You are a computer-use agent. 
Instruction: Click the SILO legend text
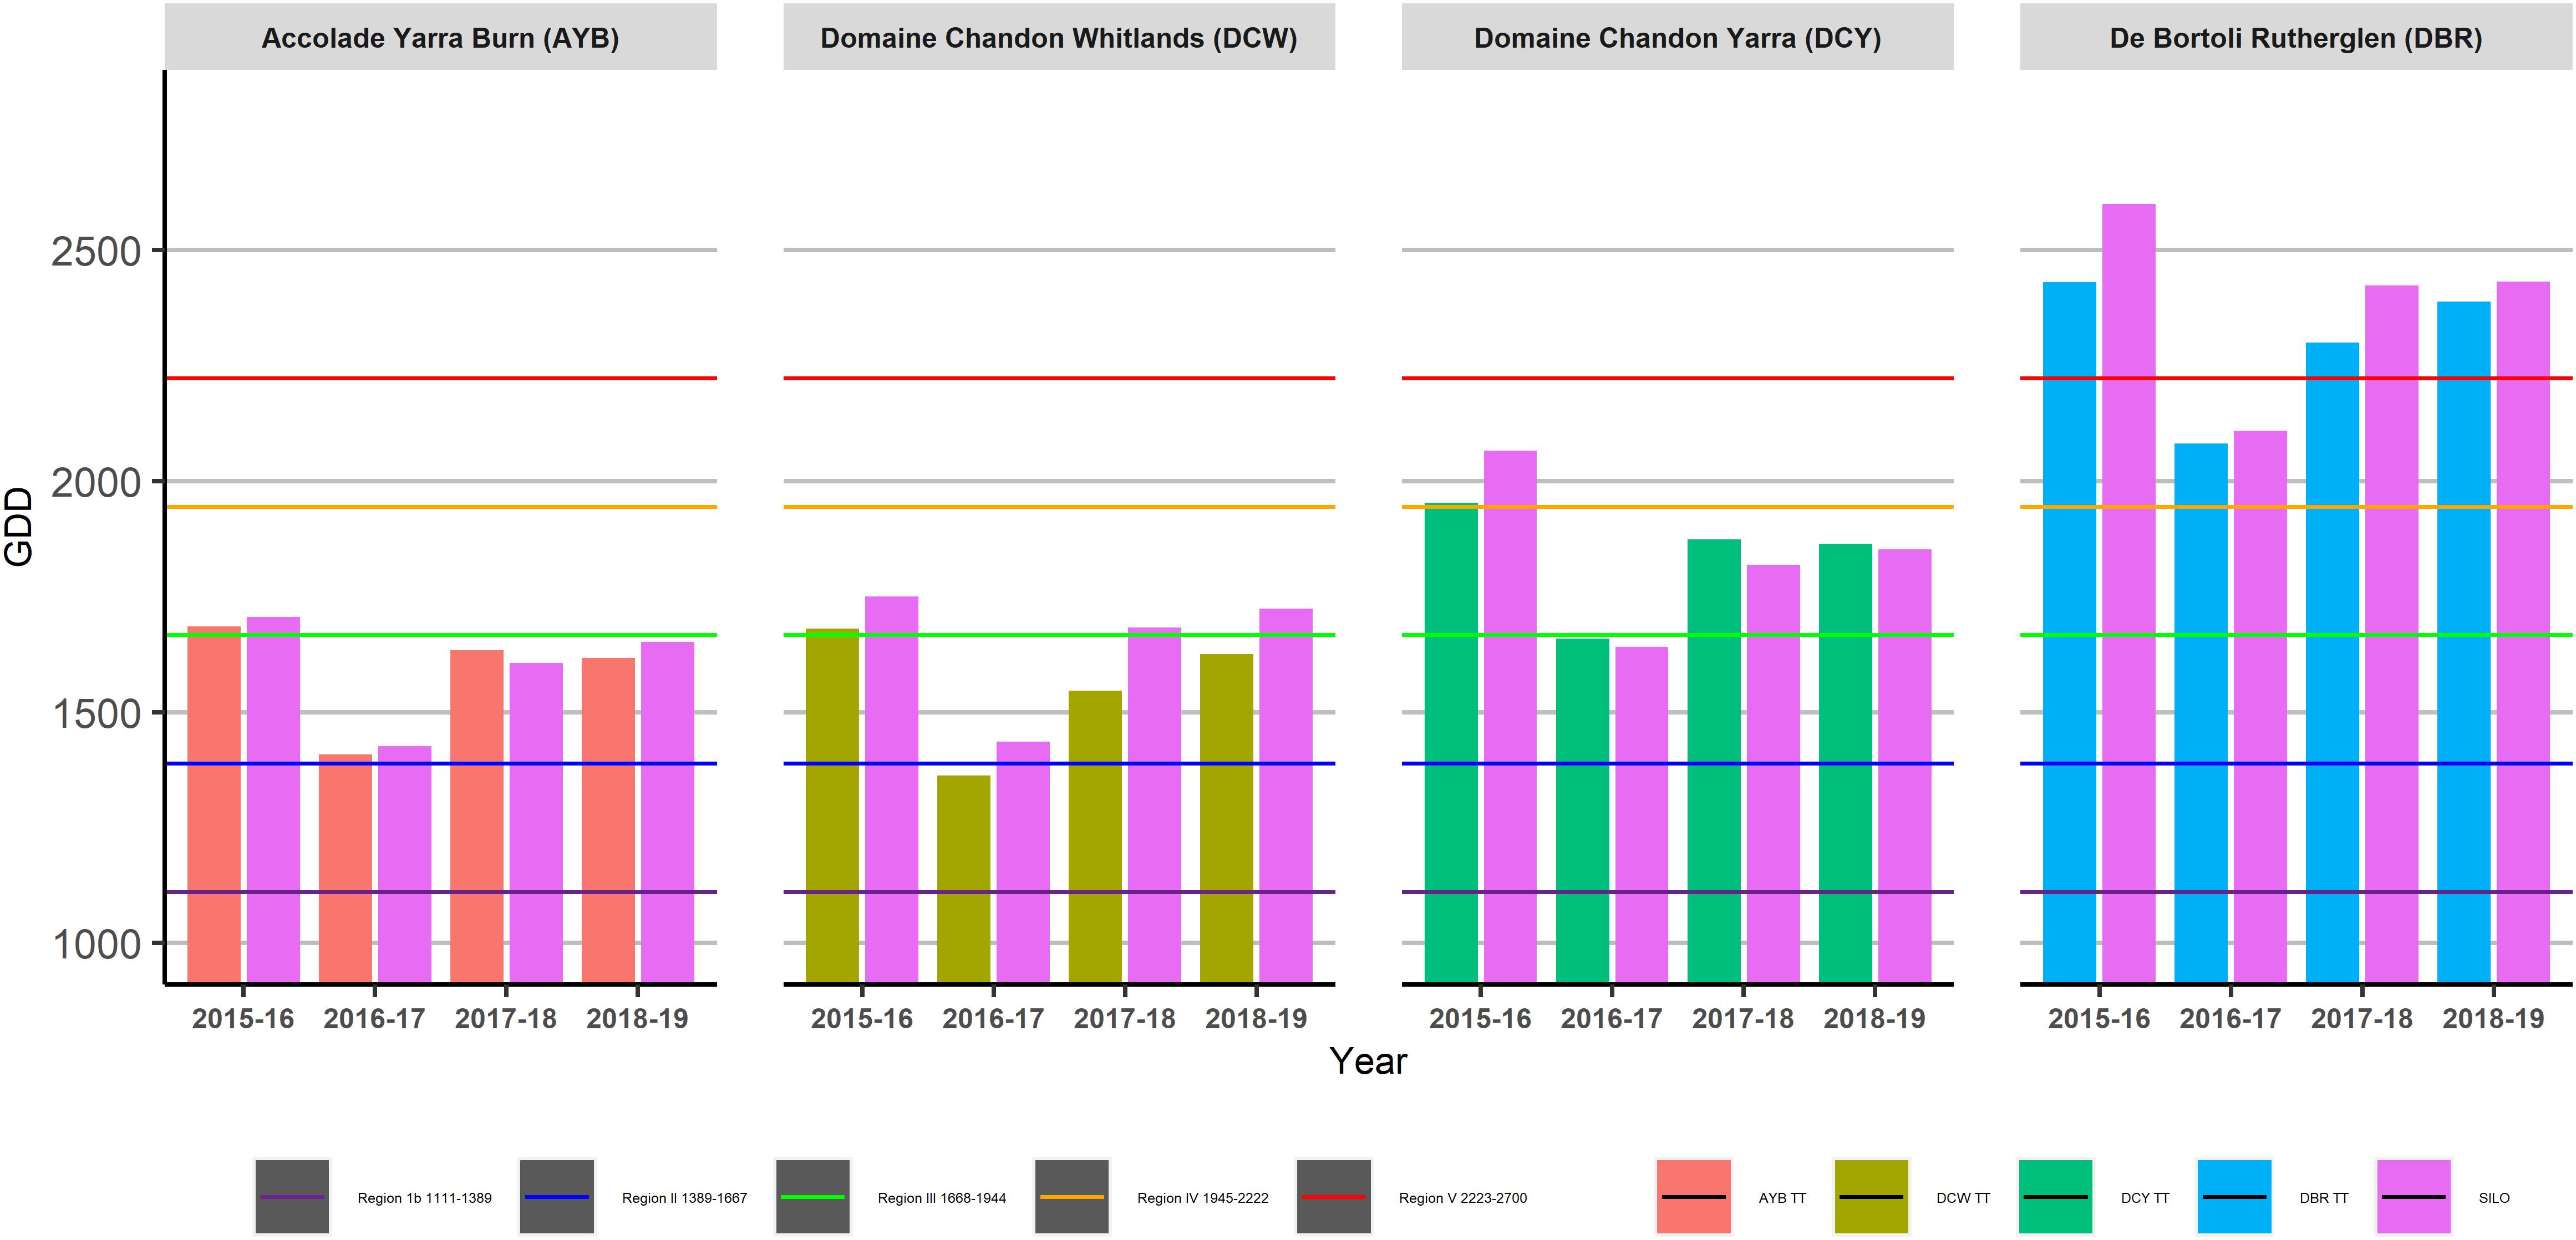(x=2494, y=1198)
